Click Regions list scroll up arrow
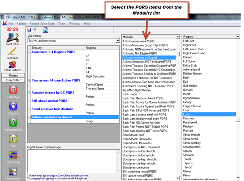Screen dimensions: 244x181 (238, 37)
